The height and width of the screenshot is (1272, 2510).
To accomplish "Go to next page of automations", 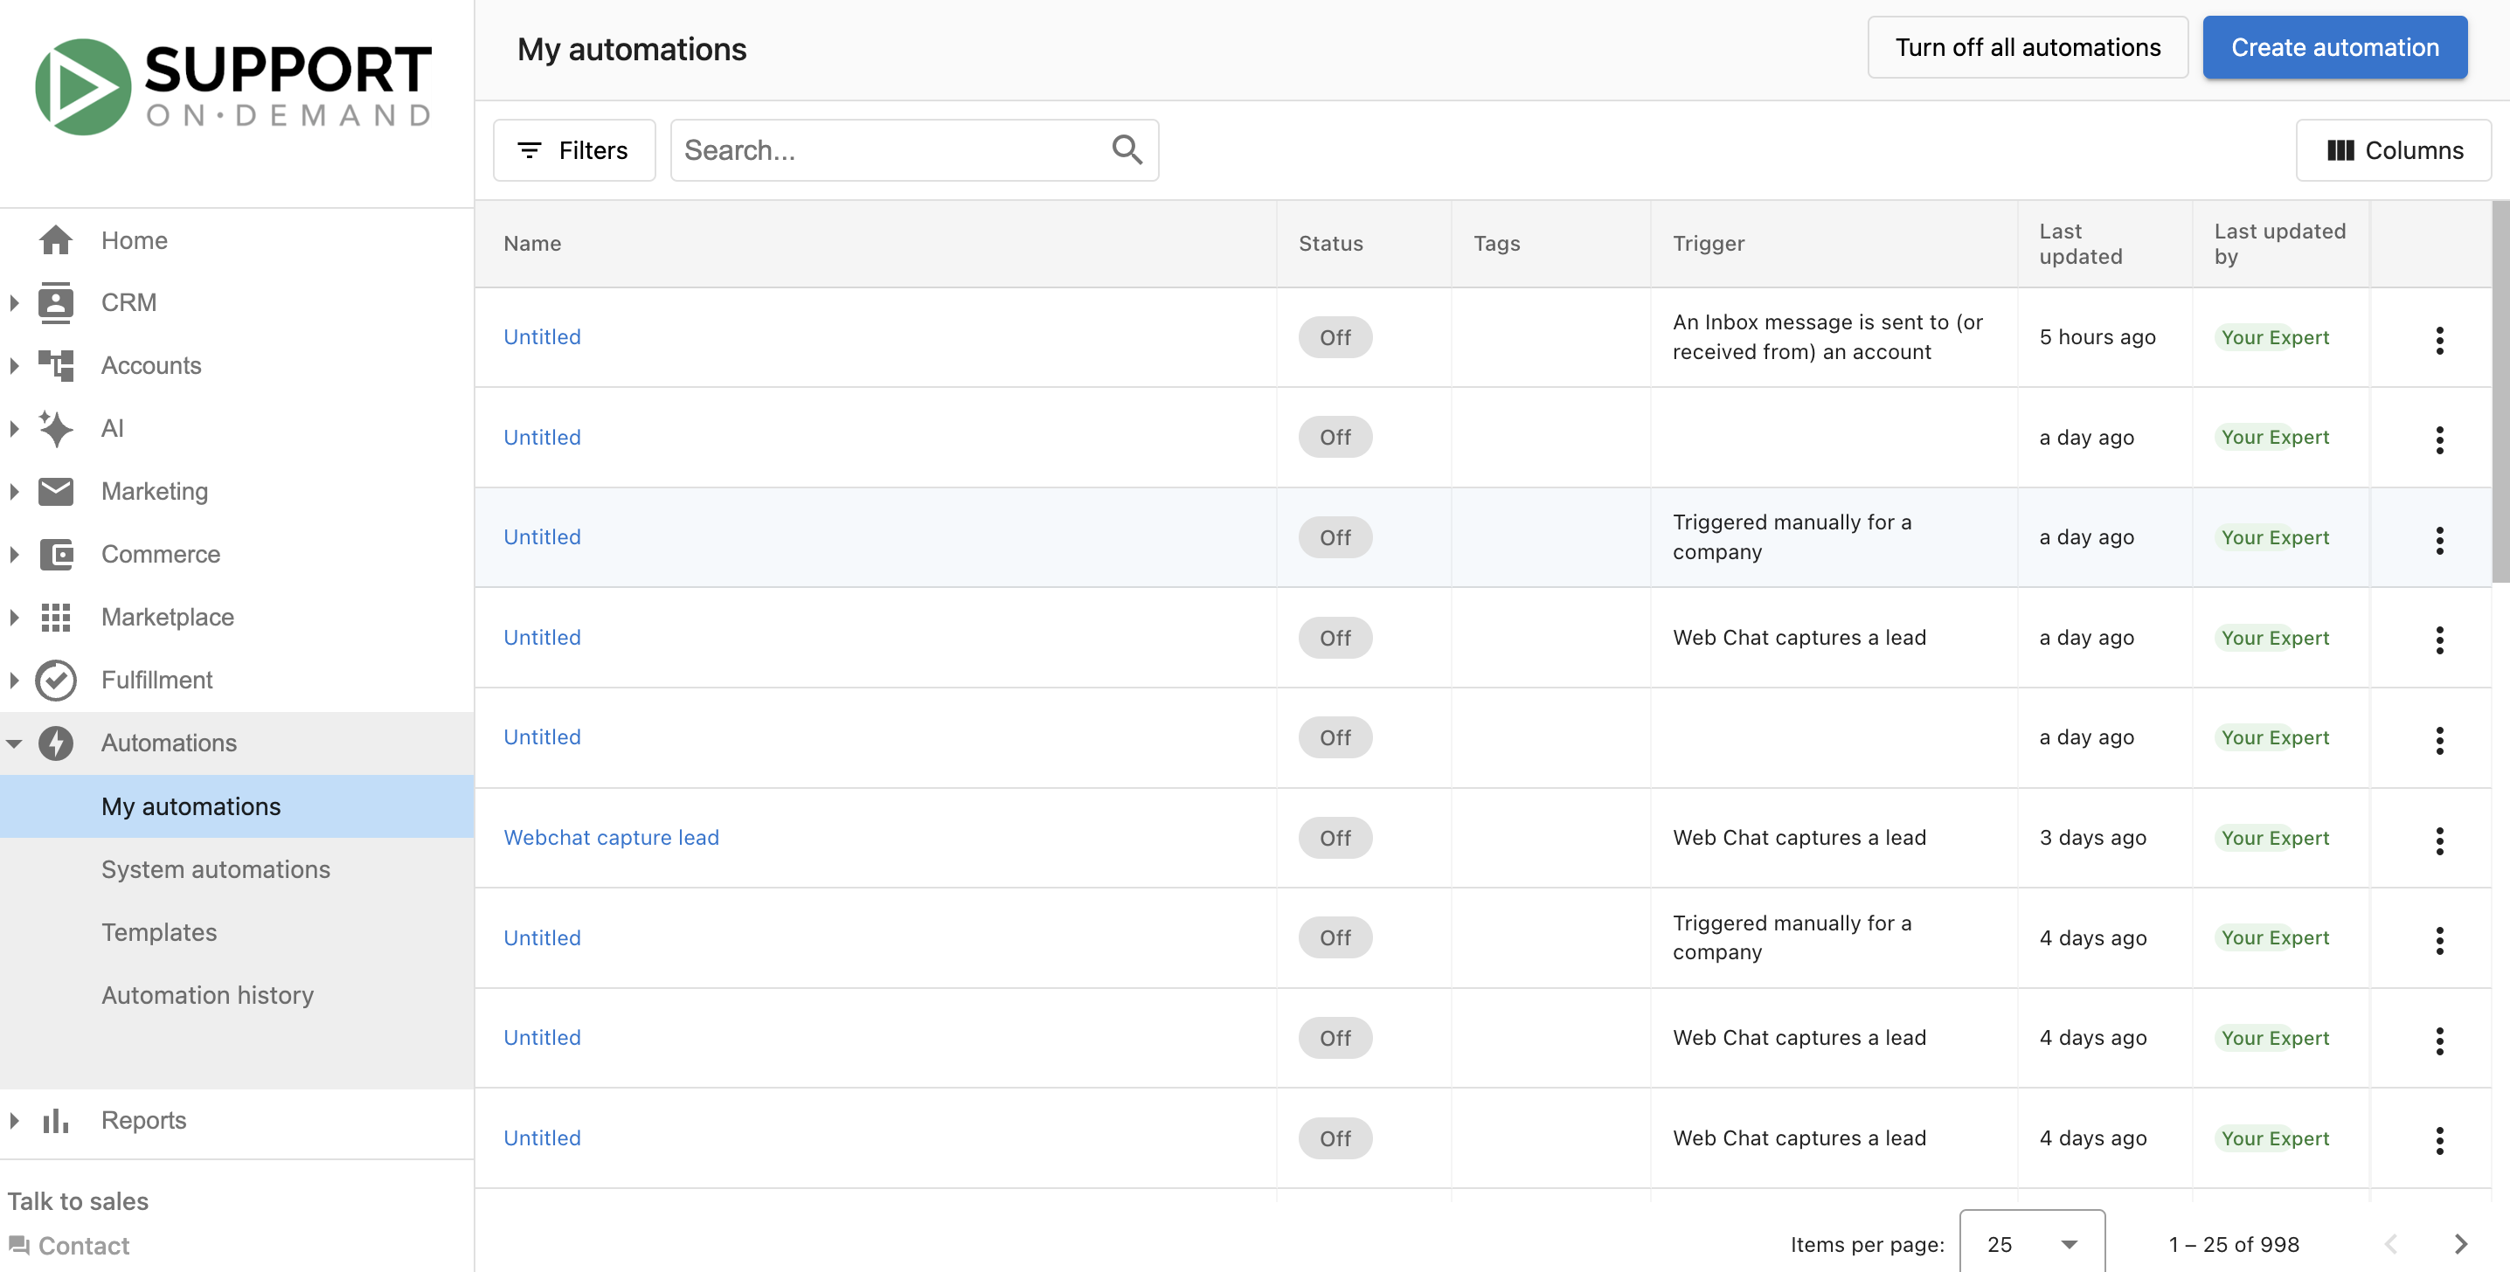I will [x=2460, y=1244].
